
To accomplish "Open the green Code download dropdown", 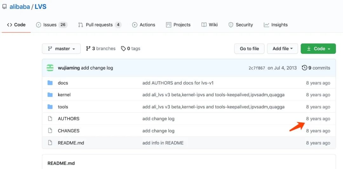I will click(318, 49).
